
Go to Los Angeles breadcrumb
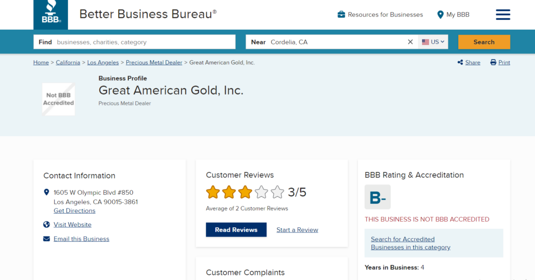coord(103,62)
